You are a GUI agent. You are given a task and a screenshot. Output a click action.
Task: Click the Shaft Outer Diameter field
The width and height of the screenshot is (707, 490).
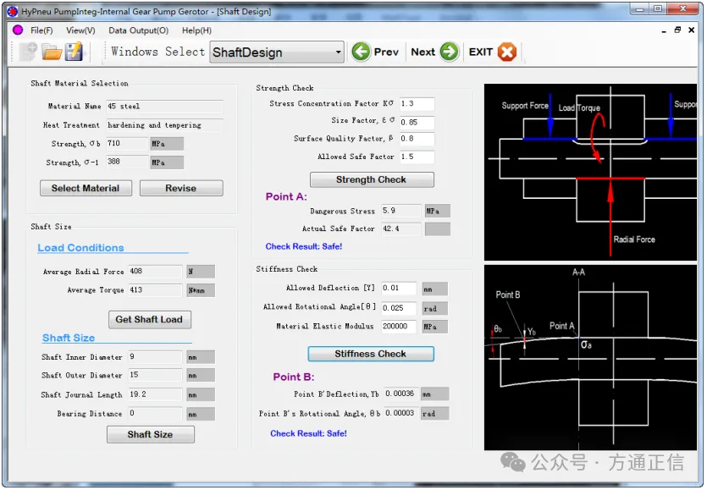156,375
